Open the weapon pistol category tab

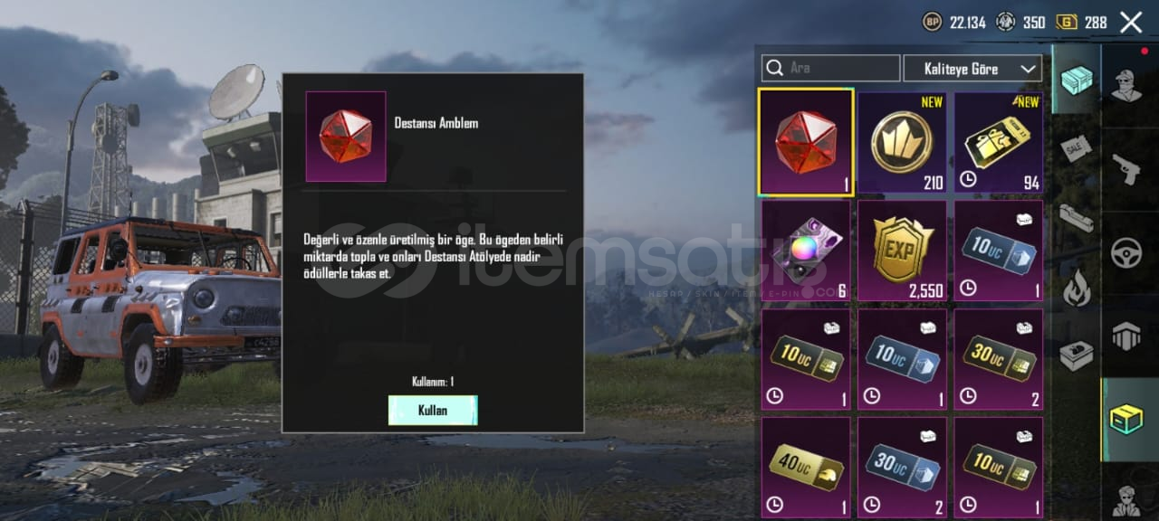[1126, 168]
